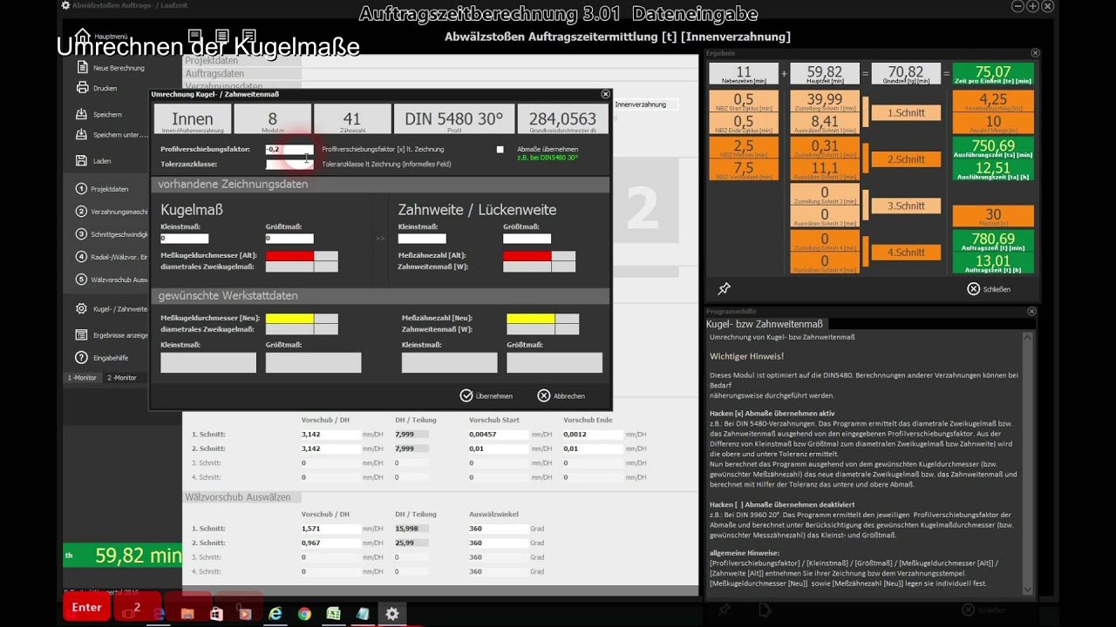This screenshot has height=627, width=1116.
Task: Open File Explorer in the taskbar
Action: pos(187,614)
